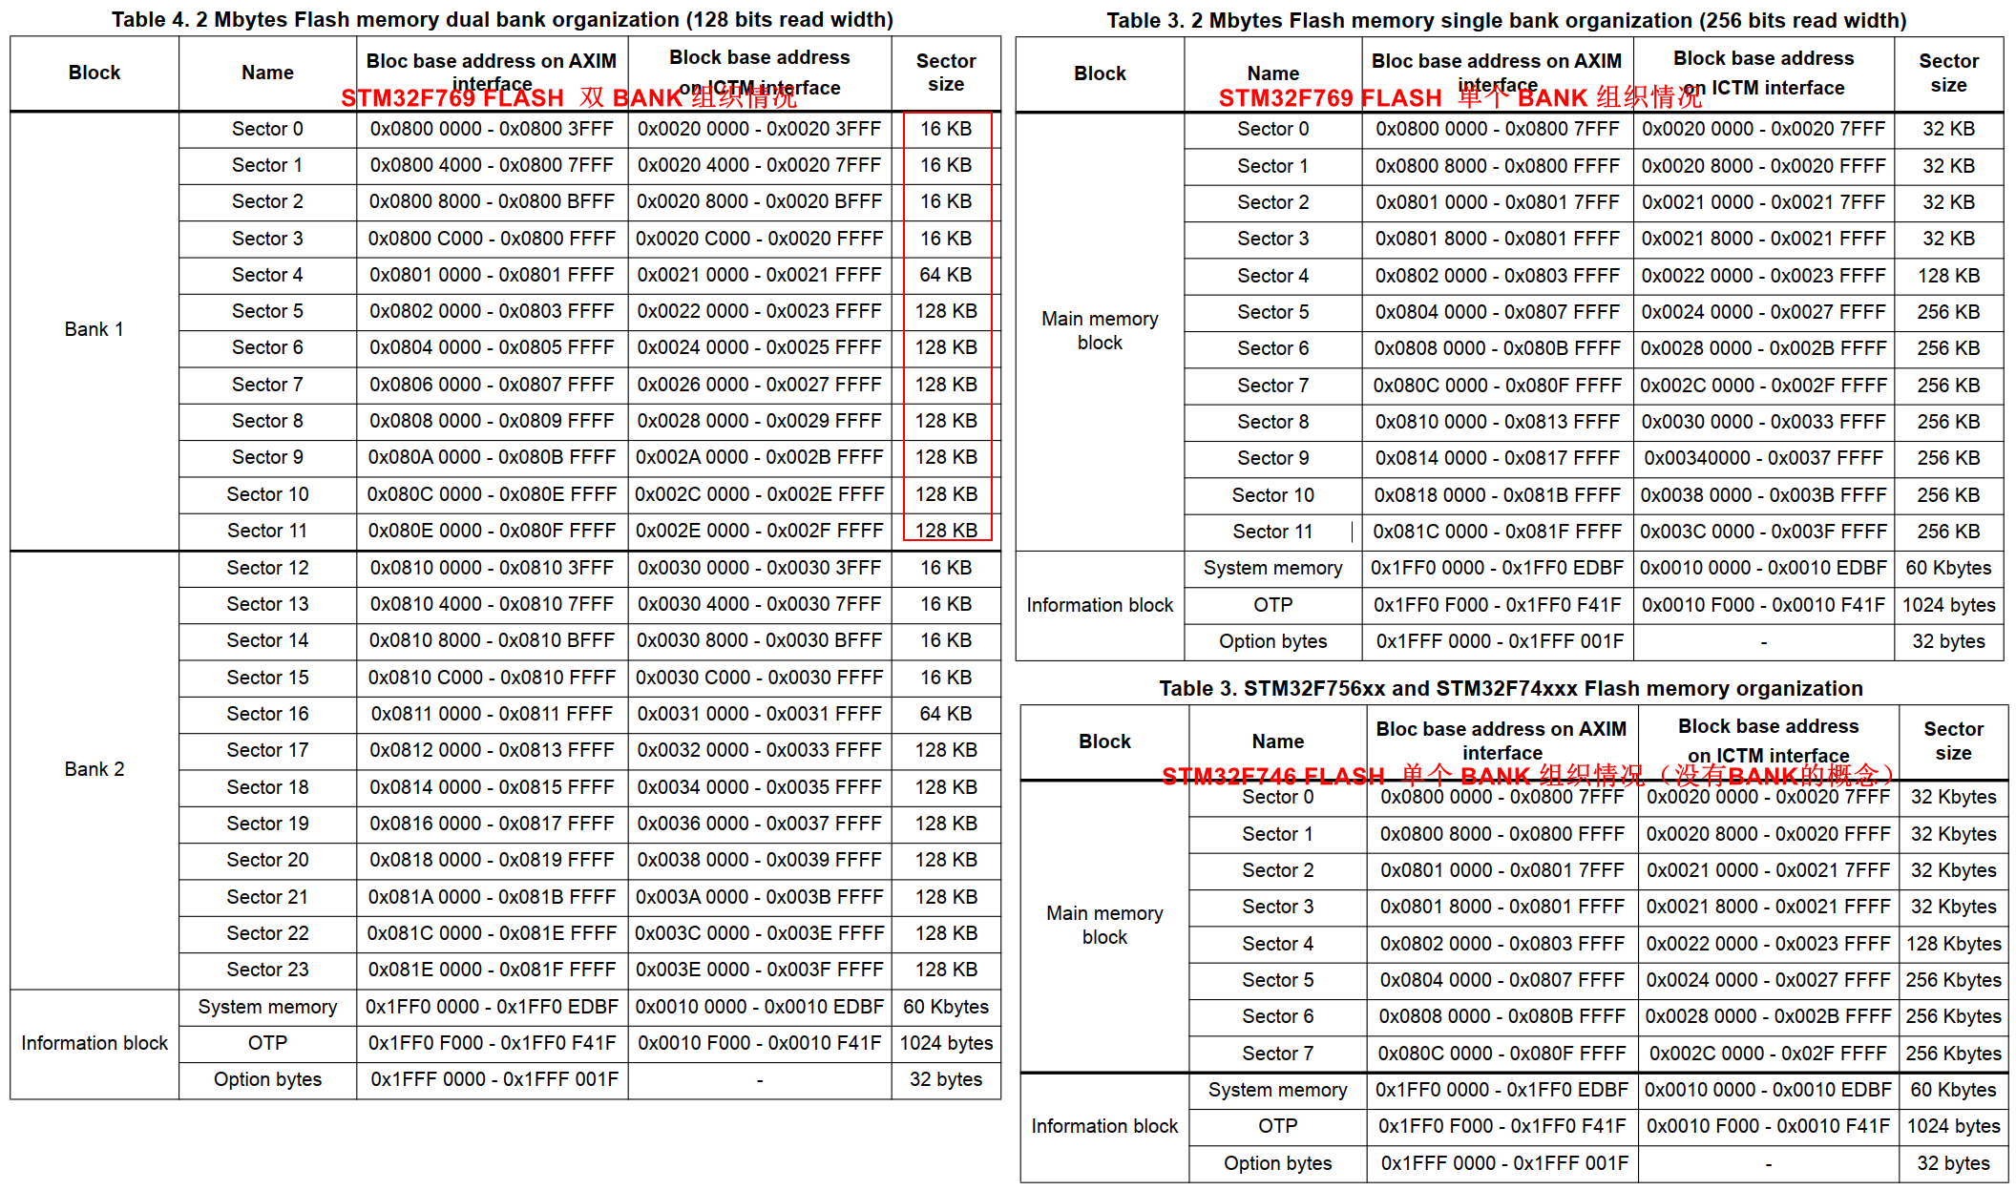Click the Information block cell in dual bank table
Screen dimensions: 2016x1190
pos(94,1043)
